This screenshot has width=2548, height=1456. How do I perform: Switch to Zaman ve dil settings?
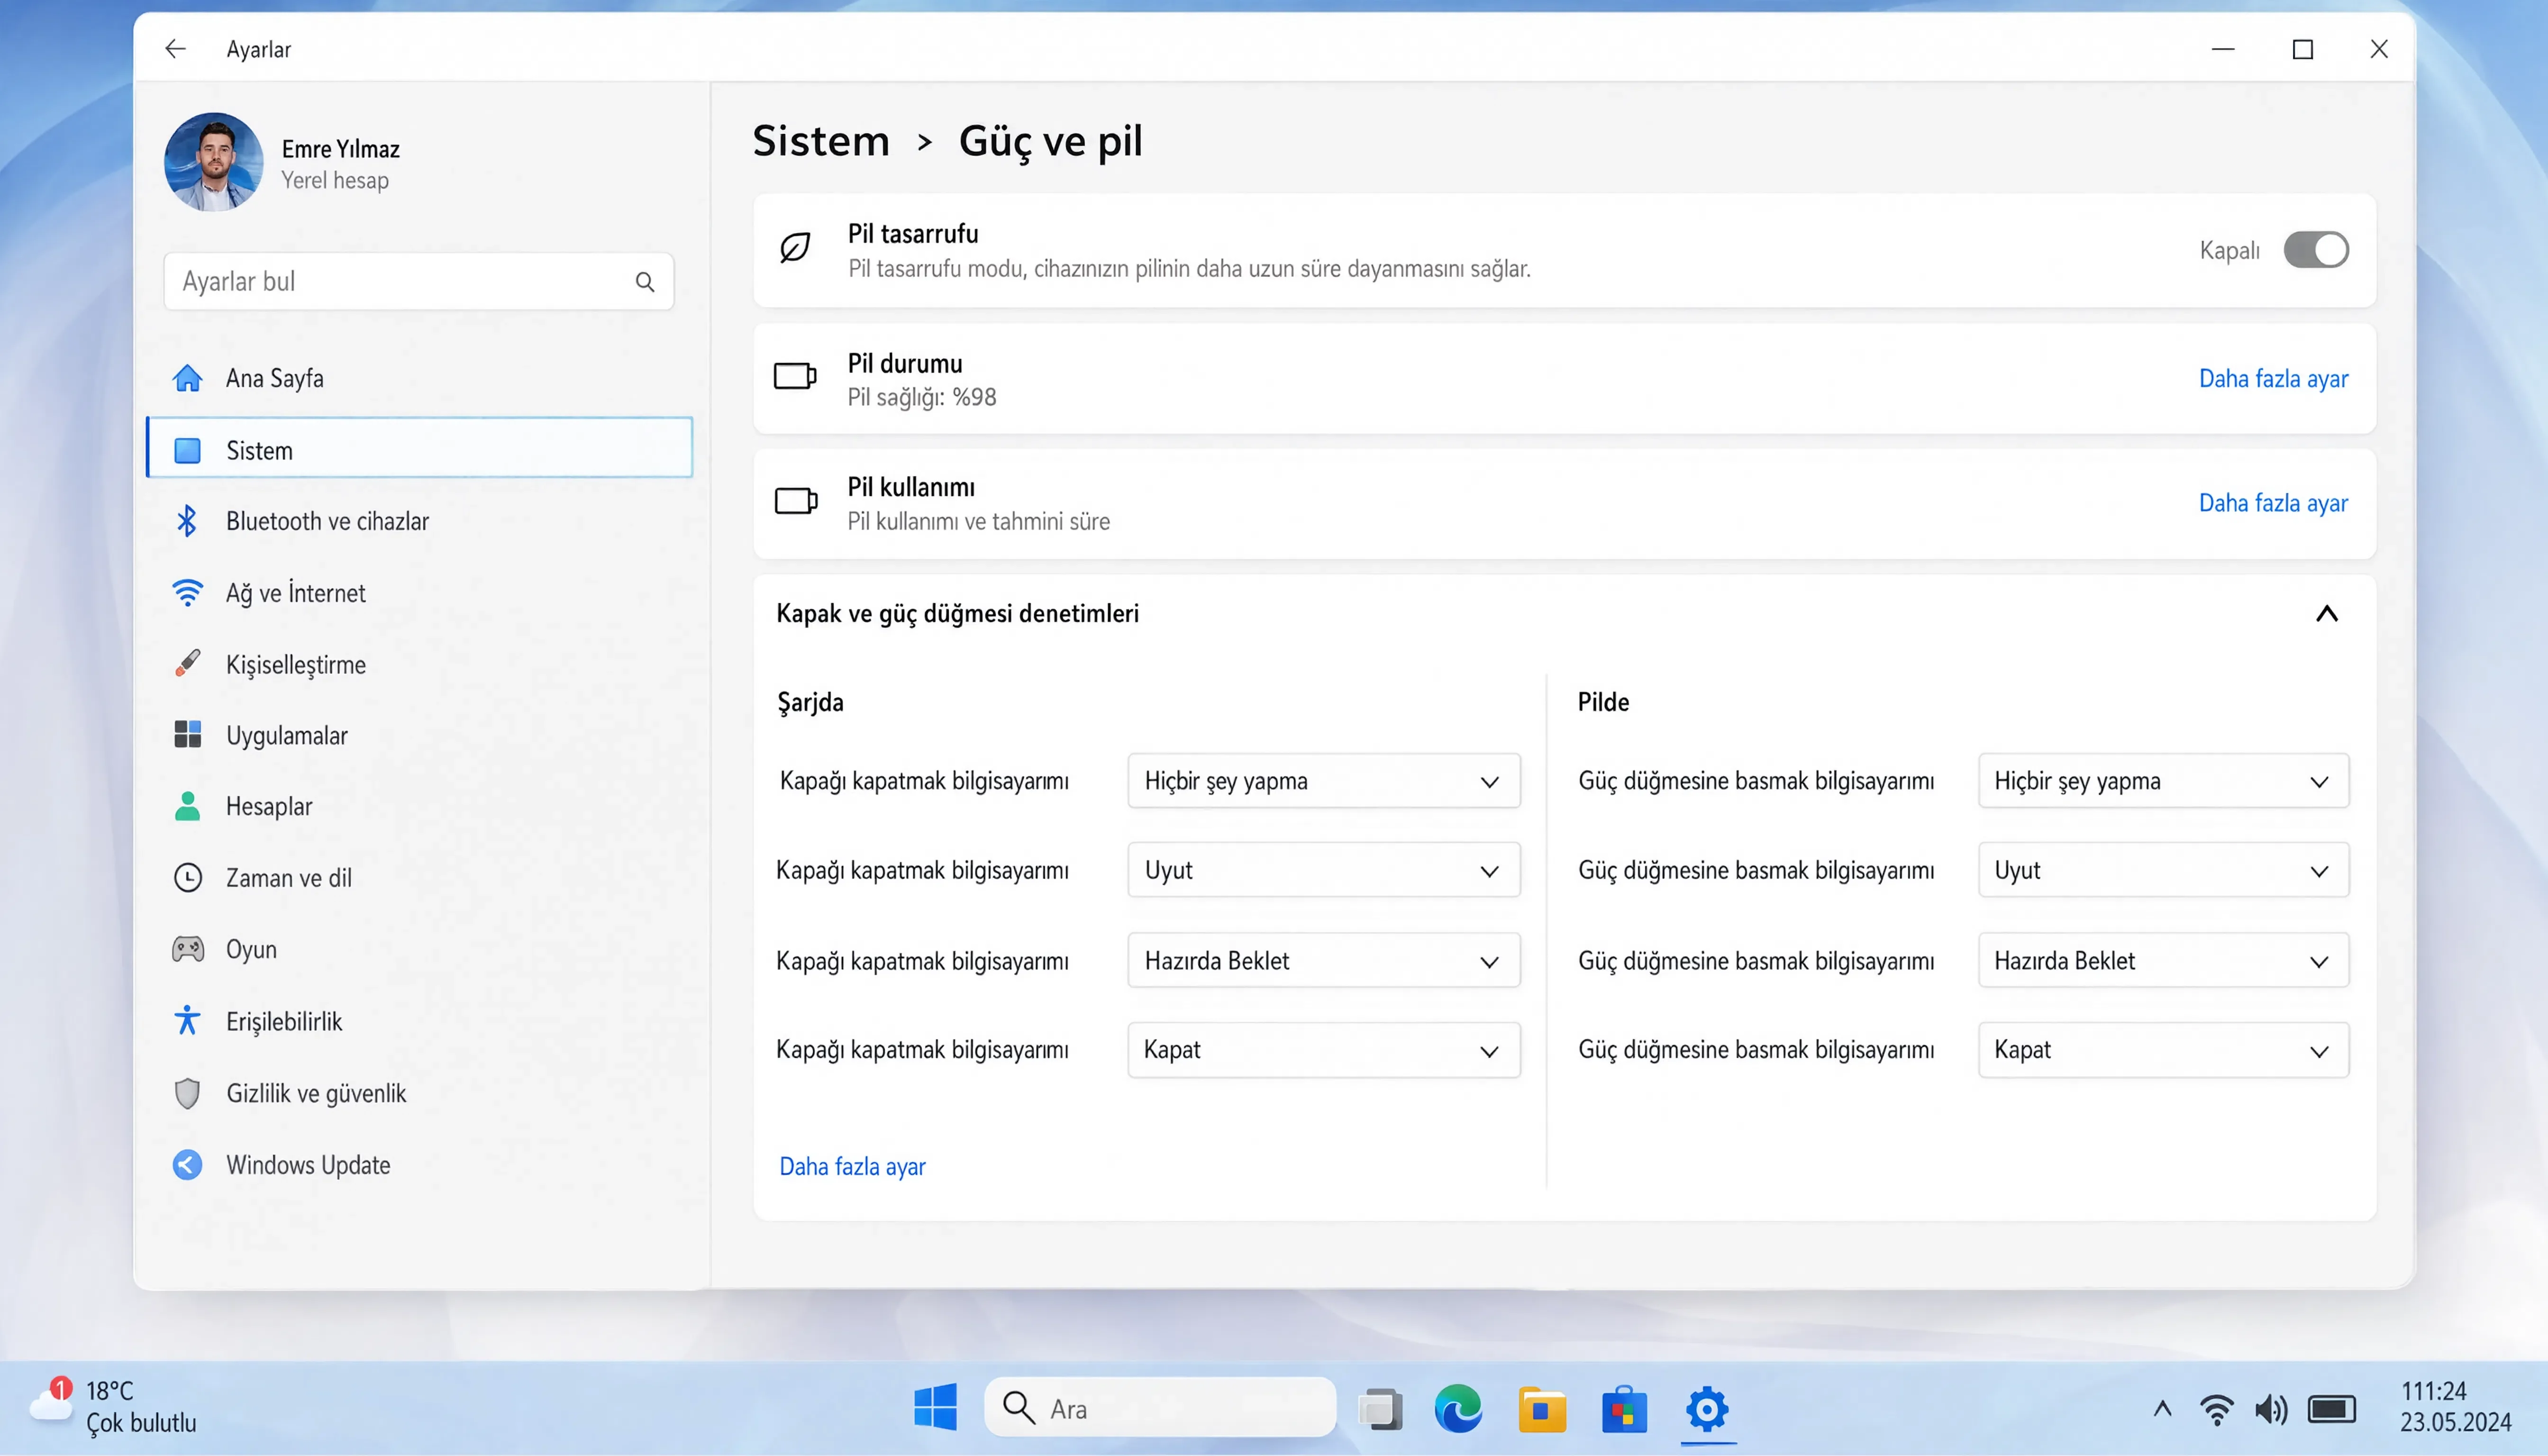420,878
